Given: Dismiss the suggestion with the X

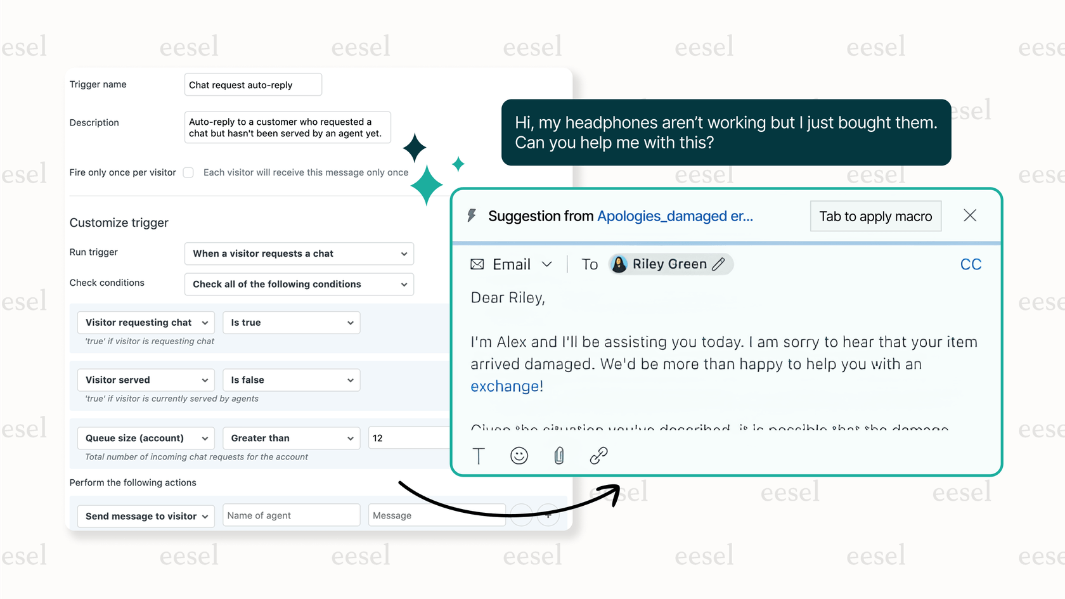Looking at the screenshot, I should point(969,216).
